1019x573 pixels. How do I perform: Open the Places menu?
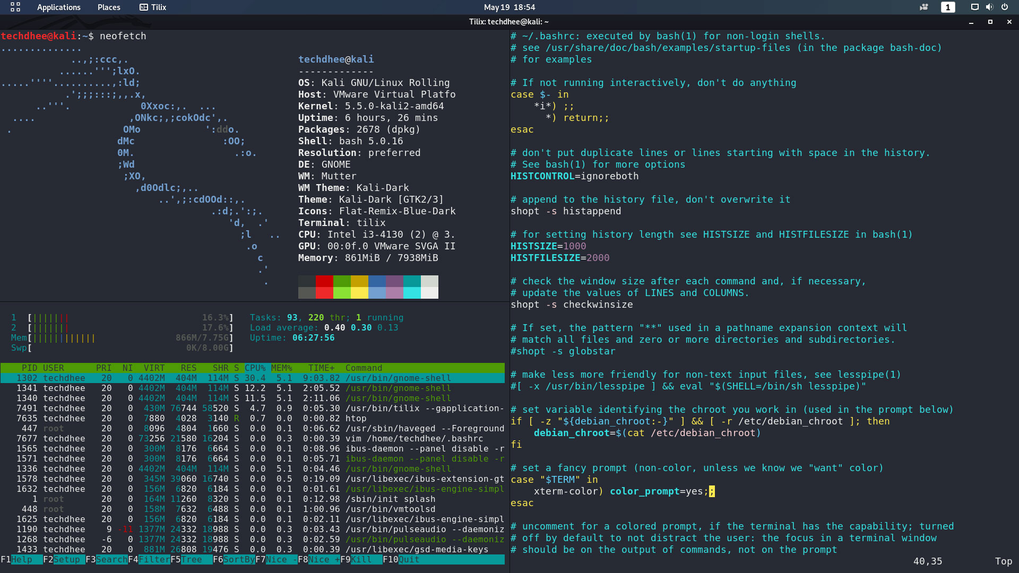[x=109, y=7]
